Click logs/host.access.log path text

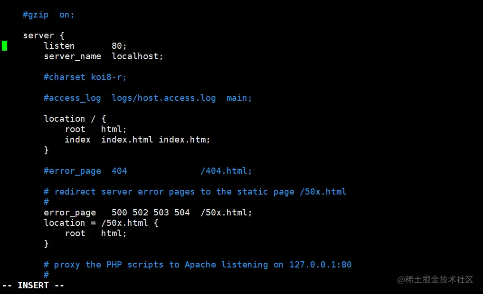163,98
